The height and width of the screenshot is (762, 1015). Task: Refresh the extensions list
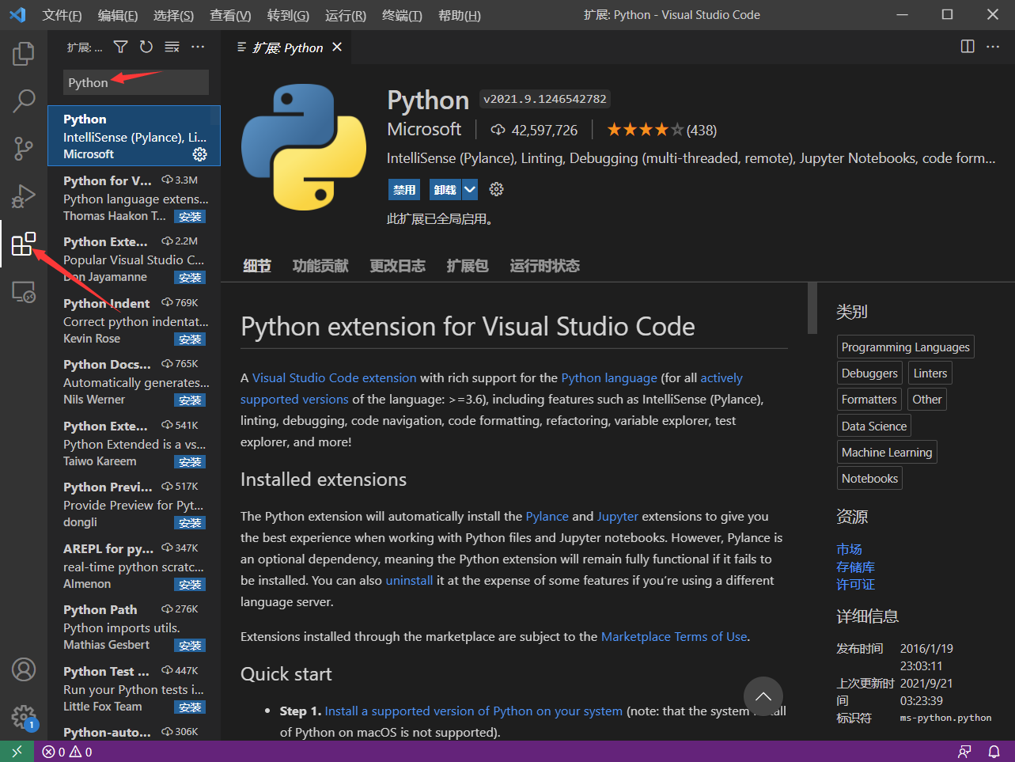tap(146, 47)
